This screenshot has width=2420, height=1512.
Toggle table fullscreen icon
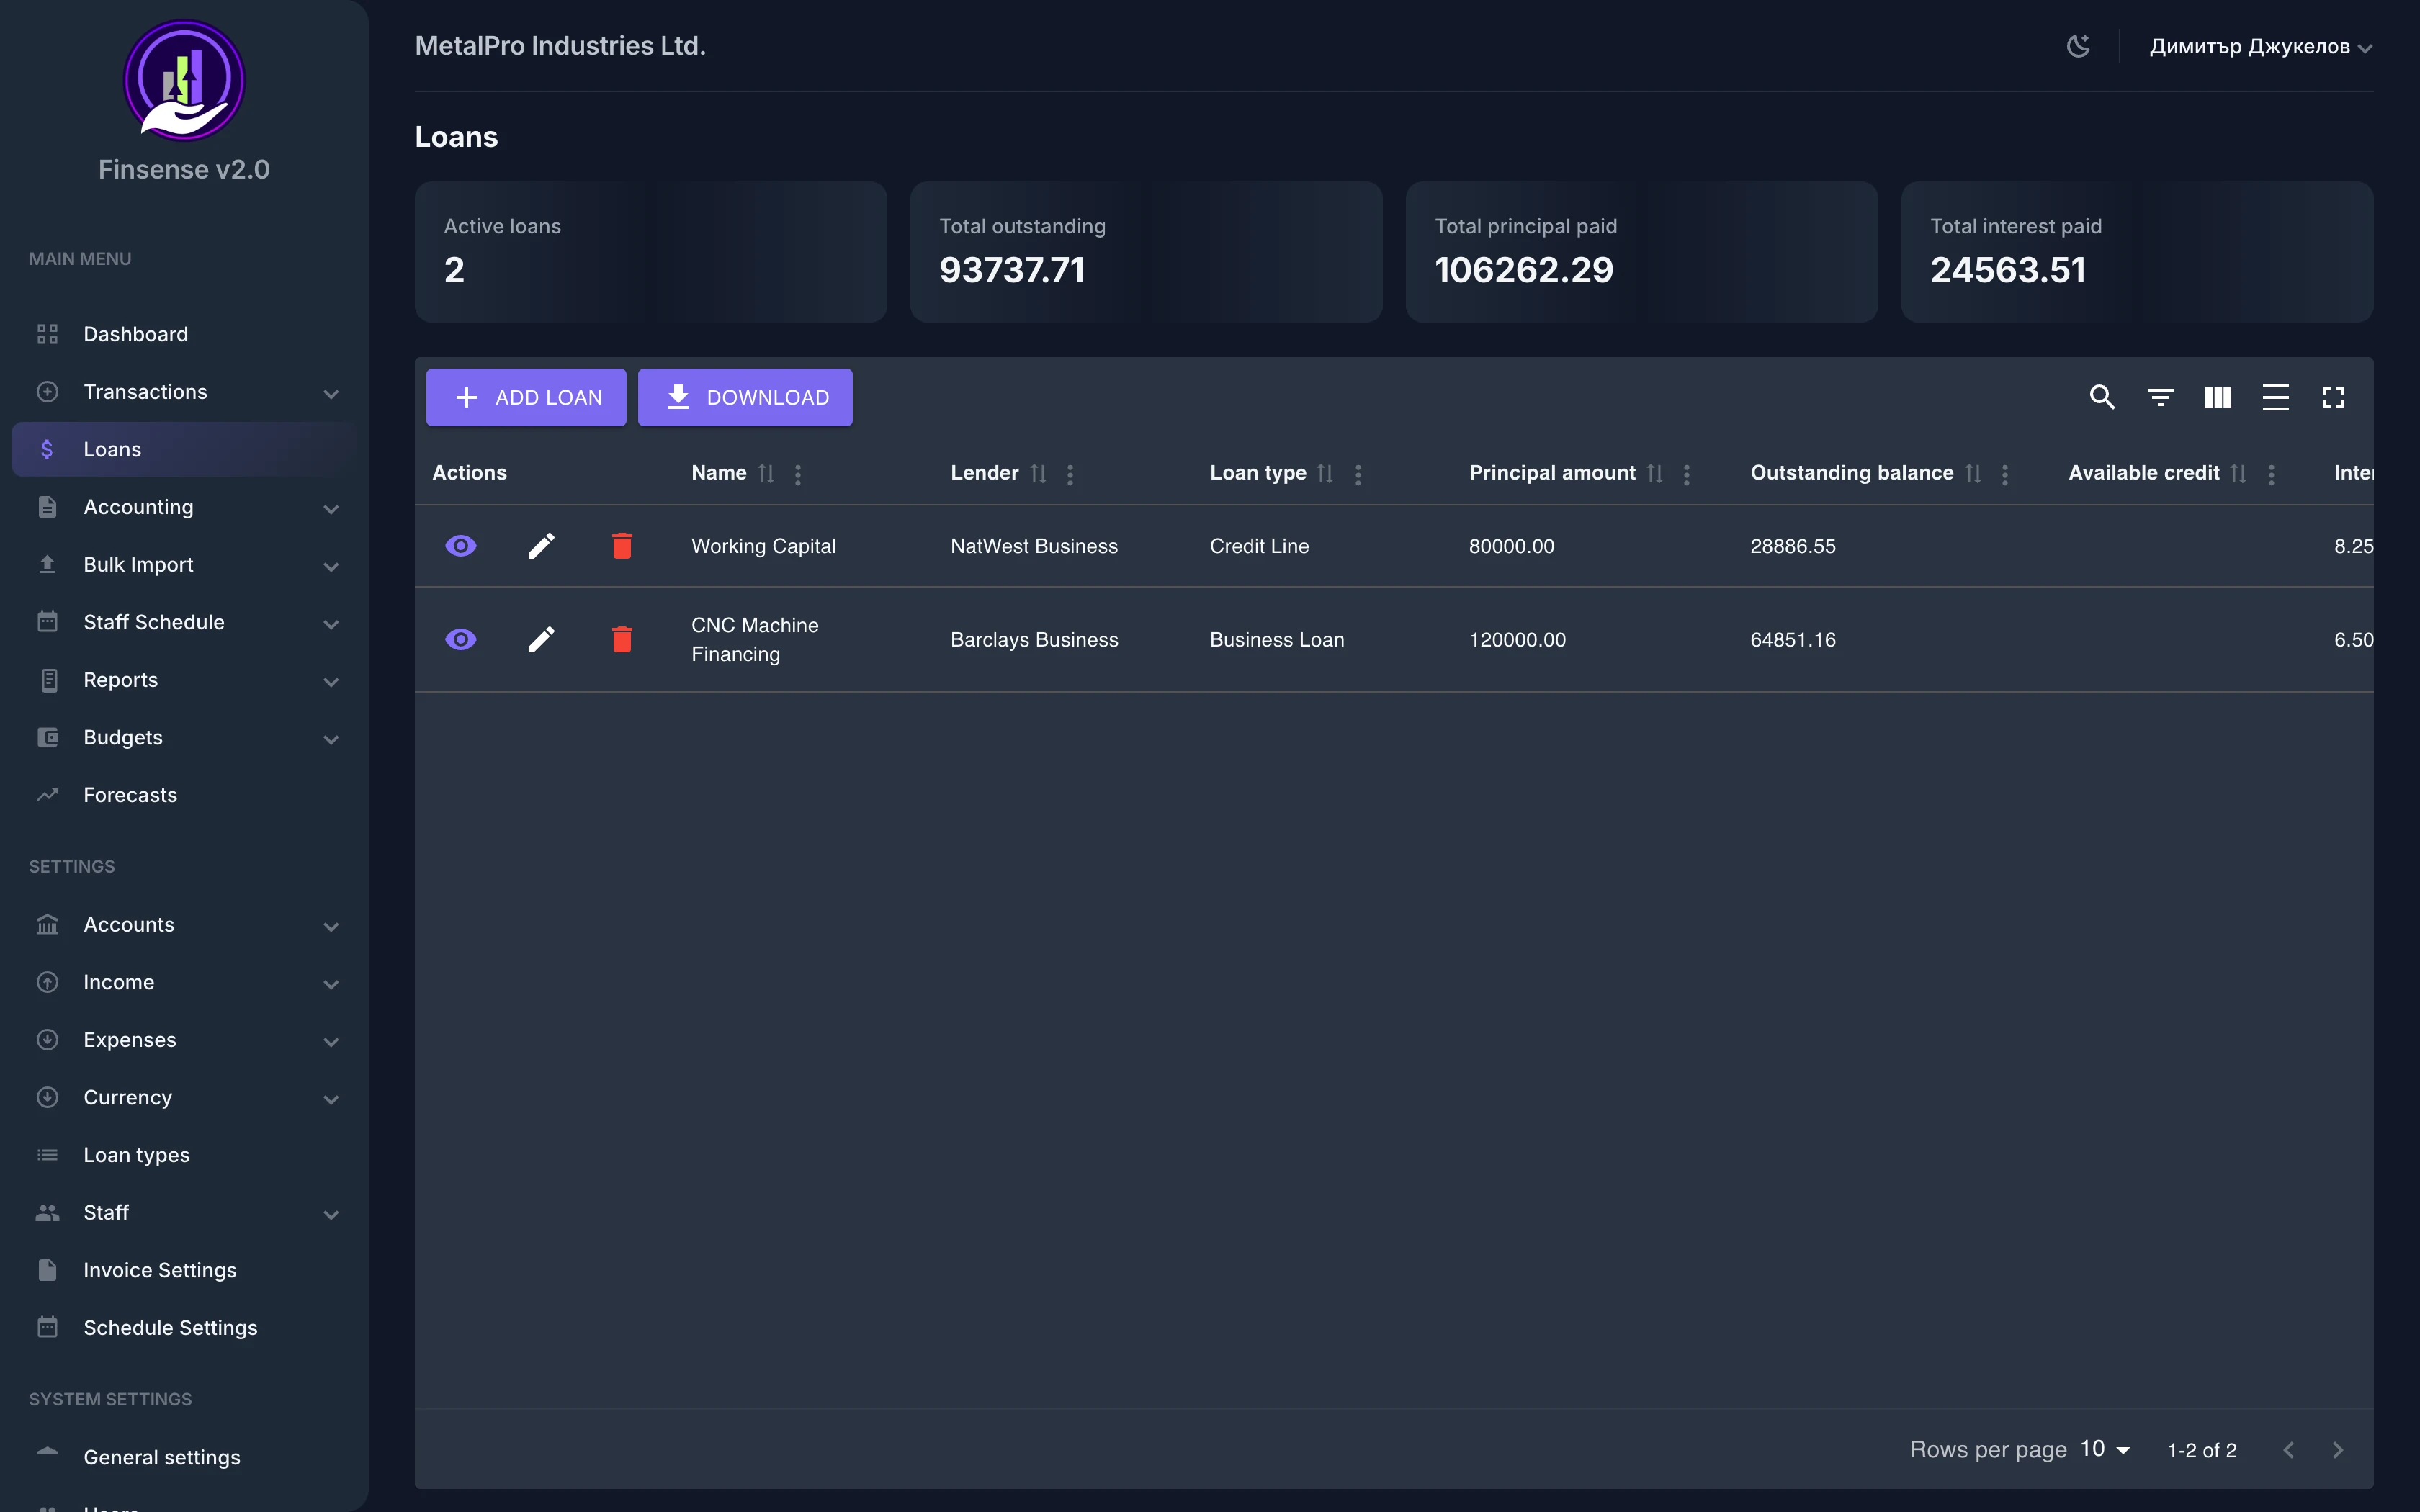point(2333,397)
